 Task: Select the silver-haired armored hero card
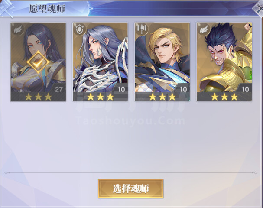[100, 62]
